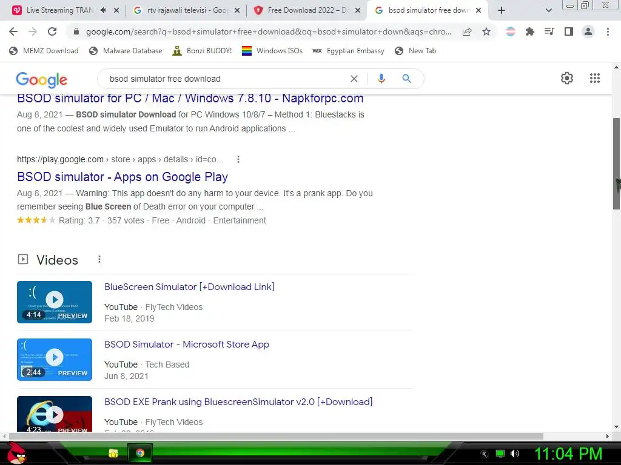Image resolution: width=621 pixels, height=465 pixels.
Task: Click the forward navigation arrow
Action: 33,31
